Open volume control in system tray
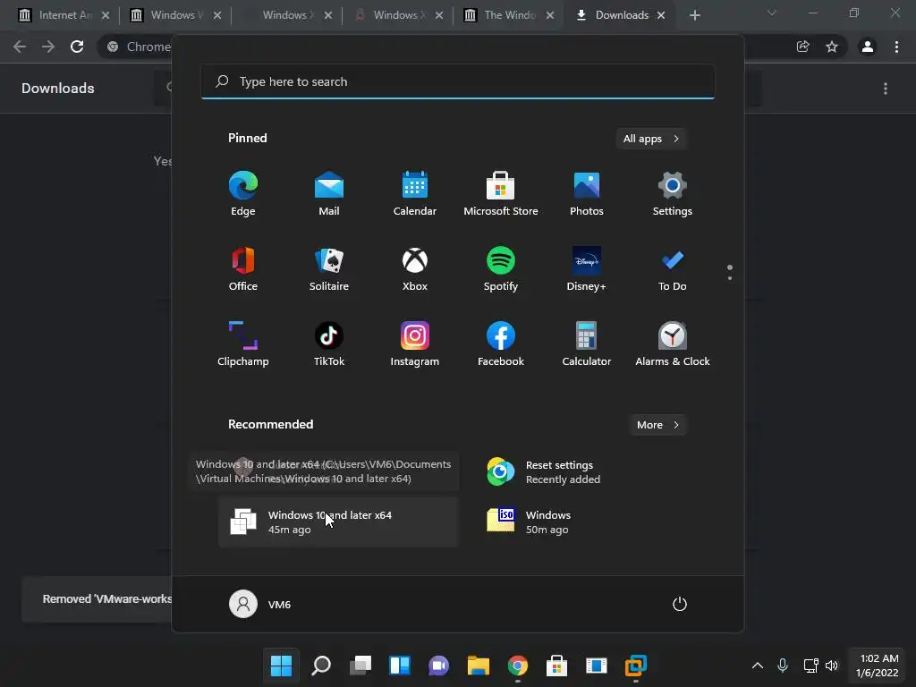The image size is (916, 687). tap(831, 666)
